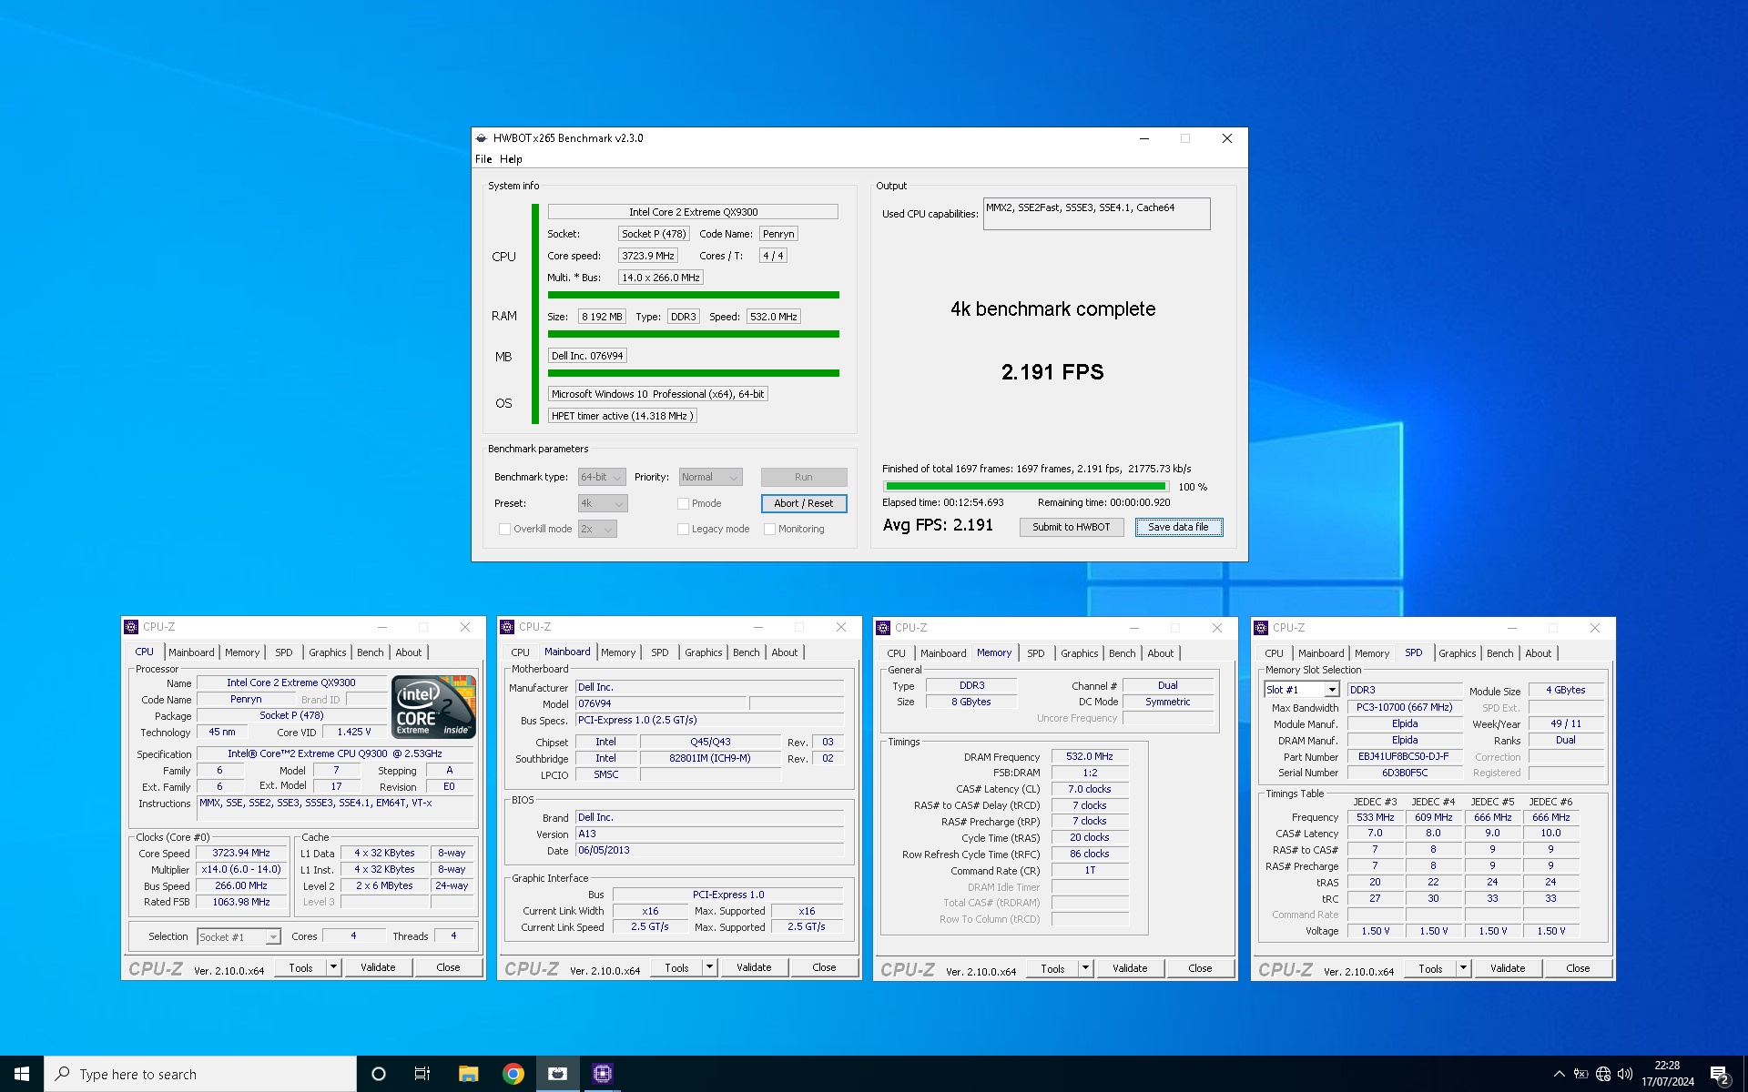This screenshot has width=1748, height=1092.
Task: Open the Preset 4k dropdown
Action: (x=603, y=503)
